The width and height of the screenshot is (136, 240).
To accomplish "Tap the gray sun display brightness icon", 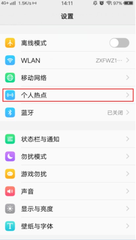I will pos(10,209).
